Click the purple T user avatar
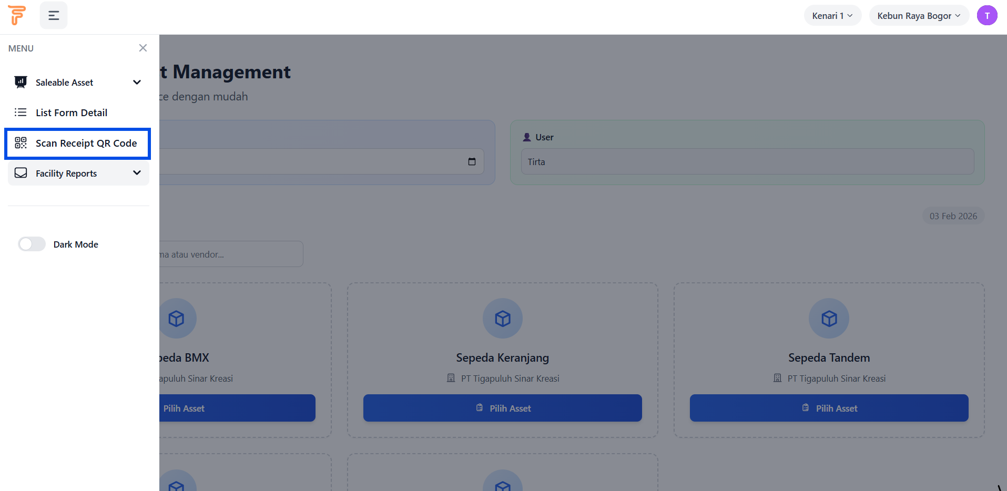Image resolution: width=1007 pixels, height=491 pixels. 986,15
